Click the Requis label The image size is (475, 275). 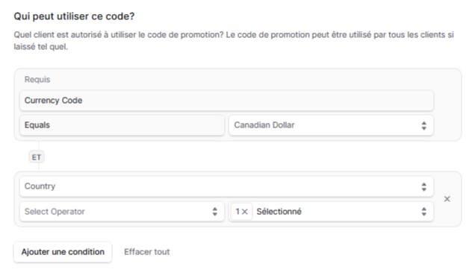click(x=37, y=80)
